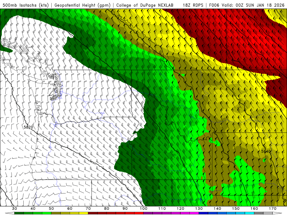Click the 90 label on the color scale
This screenshot has height=215, width=287.
[125, 209]
